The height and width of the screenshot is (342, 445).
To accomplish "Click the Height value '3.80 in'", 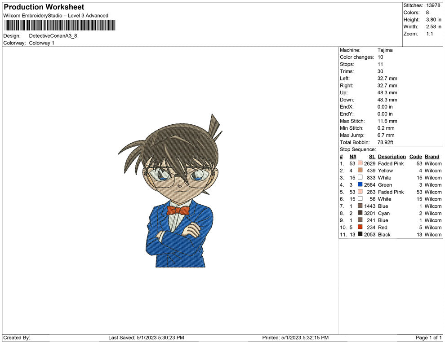I will click(x=434, y=20).
